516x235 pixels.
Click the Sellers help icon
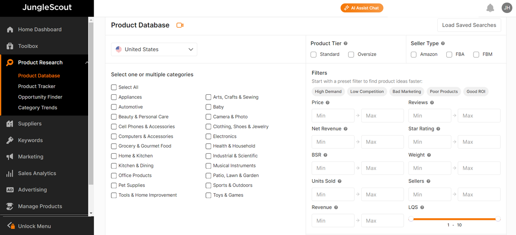429,181
